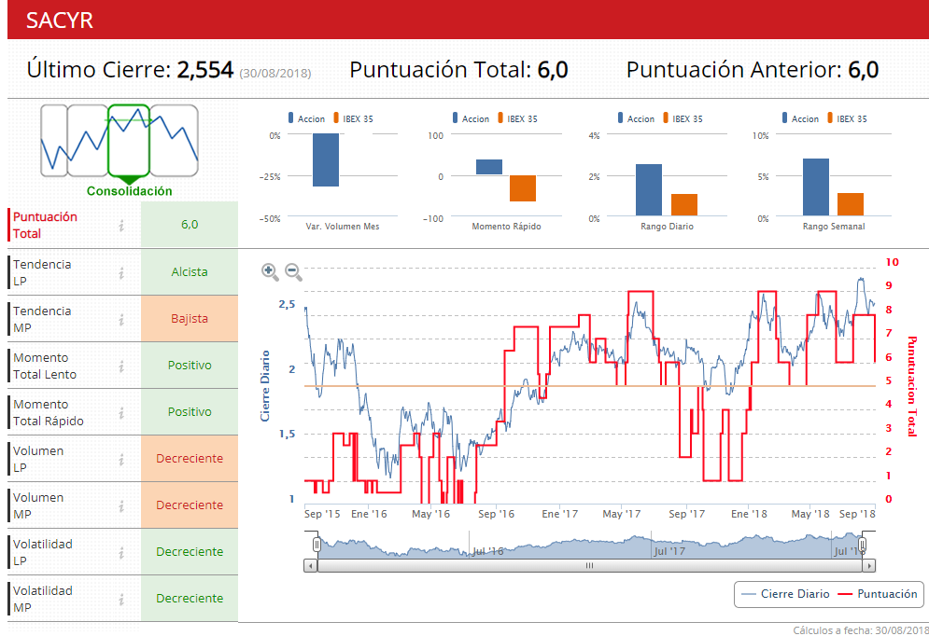Click Decreciente value for Volatilidad LP
Viewport: 929px width, 636px height.
tap(190, 552)
